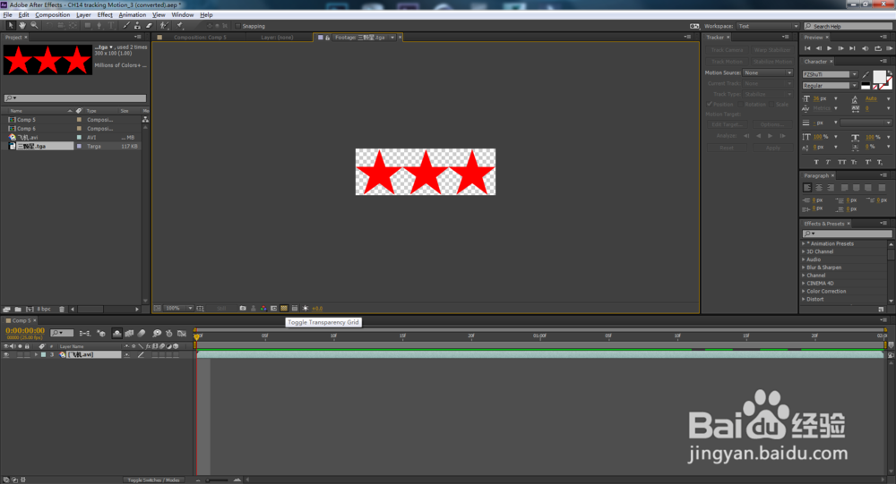Click timeline zoom slider at bottom

tap(217, 480)
